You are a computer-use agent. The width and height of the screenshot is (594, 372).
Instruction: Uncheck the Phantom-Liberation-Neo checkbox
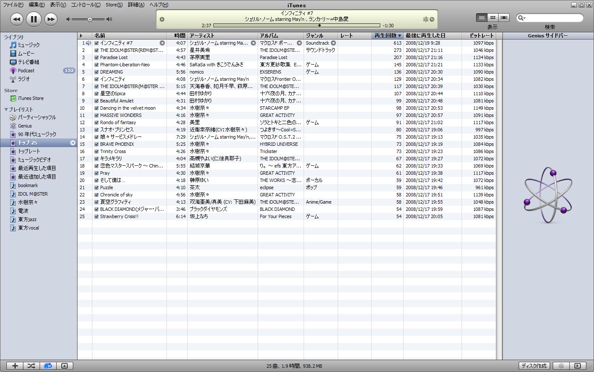pyautogui.click(x=97, y=65)
